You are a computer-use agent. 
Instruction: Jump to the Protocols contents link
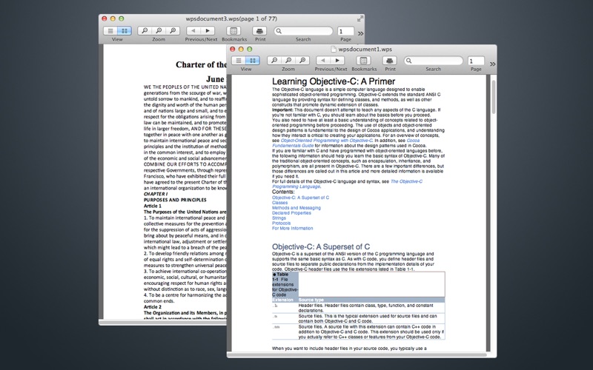(x=282, y=223)
